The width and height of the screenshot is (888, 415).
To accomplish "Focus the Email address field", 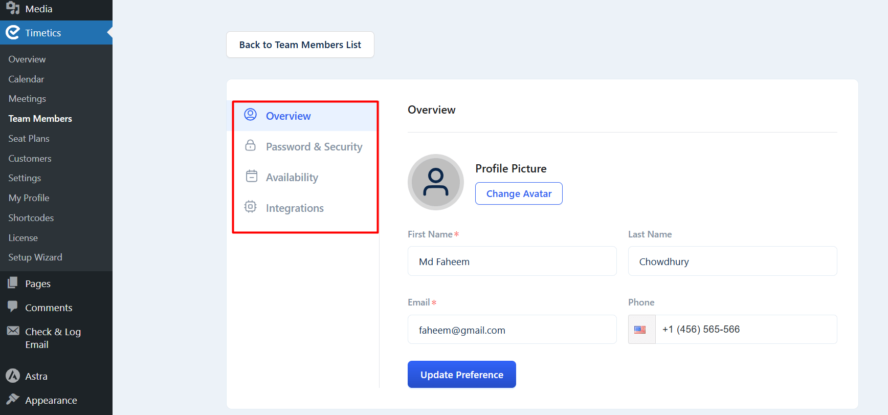I will coord(512,330).
